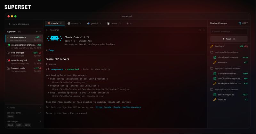
Task: Click the gemini tab's sparkle icon
Action: (x=88, y=23)
